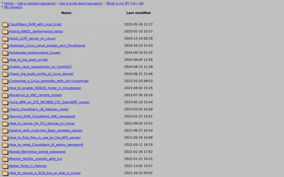Click folder icon beside Enable_vault_repositories_on_CentOS7
The width and height of the screenshot is (284, 177).
(x=5, y=67)
